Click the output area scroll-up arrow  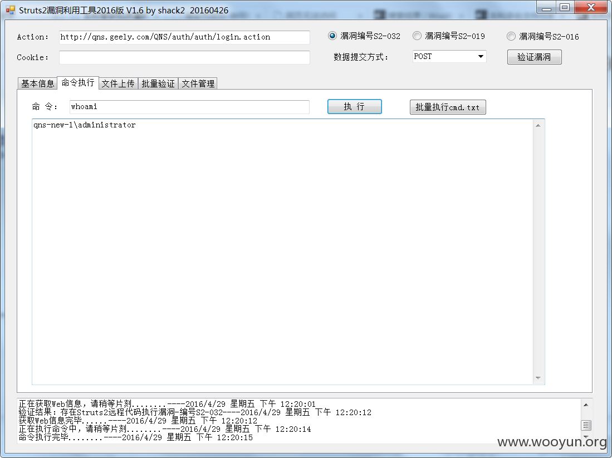(x=538, y=126)
